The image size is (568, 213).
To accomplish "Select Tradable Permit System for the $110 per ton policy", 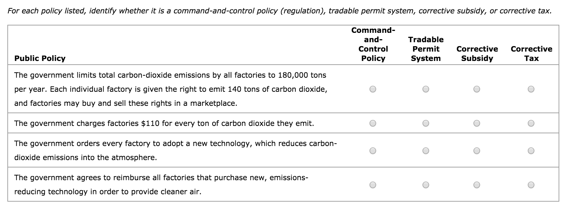I will 426,123.
